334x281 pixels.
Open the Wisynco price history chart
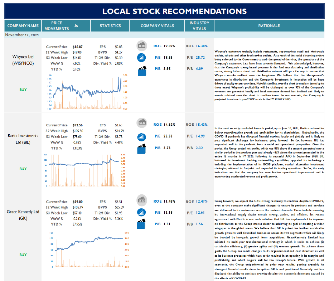(x=87, y=92)
